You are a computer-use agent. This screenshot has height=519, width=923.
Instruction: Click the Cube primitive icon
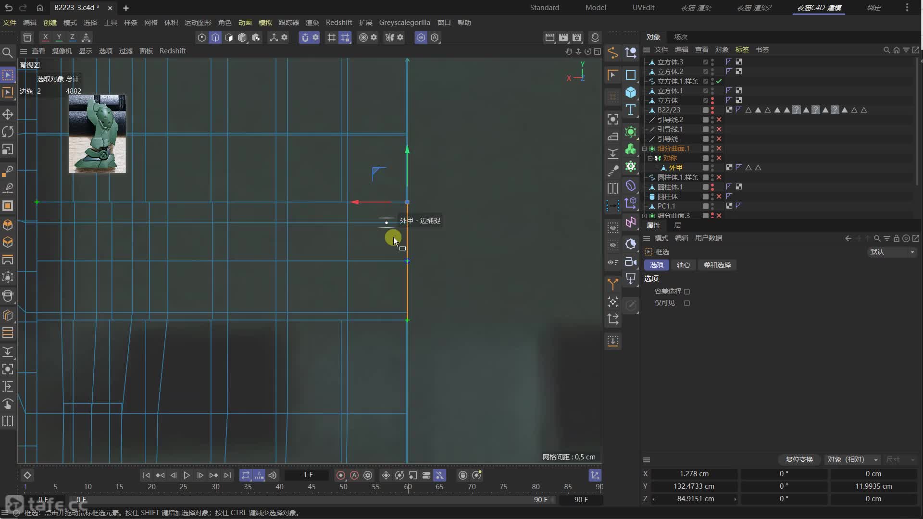point(631,92)
